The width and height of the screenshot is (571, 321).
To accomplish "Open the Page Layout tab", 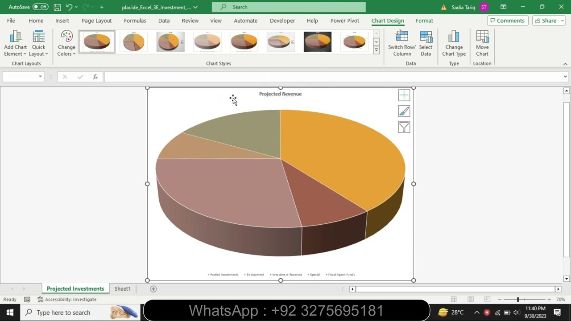I will click(96, 21).
